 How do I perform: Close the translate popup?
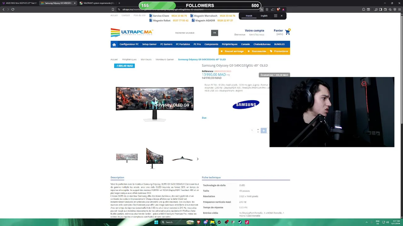click(281, 16)
